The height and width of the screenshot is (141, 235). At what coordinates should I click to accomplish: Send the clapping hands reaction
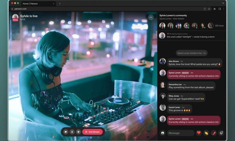pyautogui.click(x=206, y=133)
